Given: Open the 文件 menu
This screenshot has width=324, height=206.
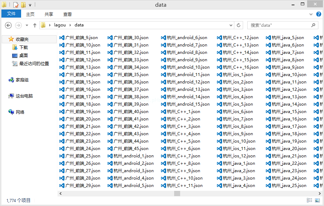Looking at the screenshot, I should (11, 14).
